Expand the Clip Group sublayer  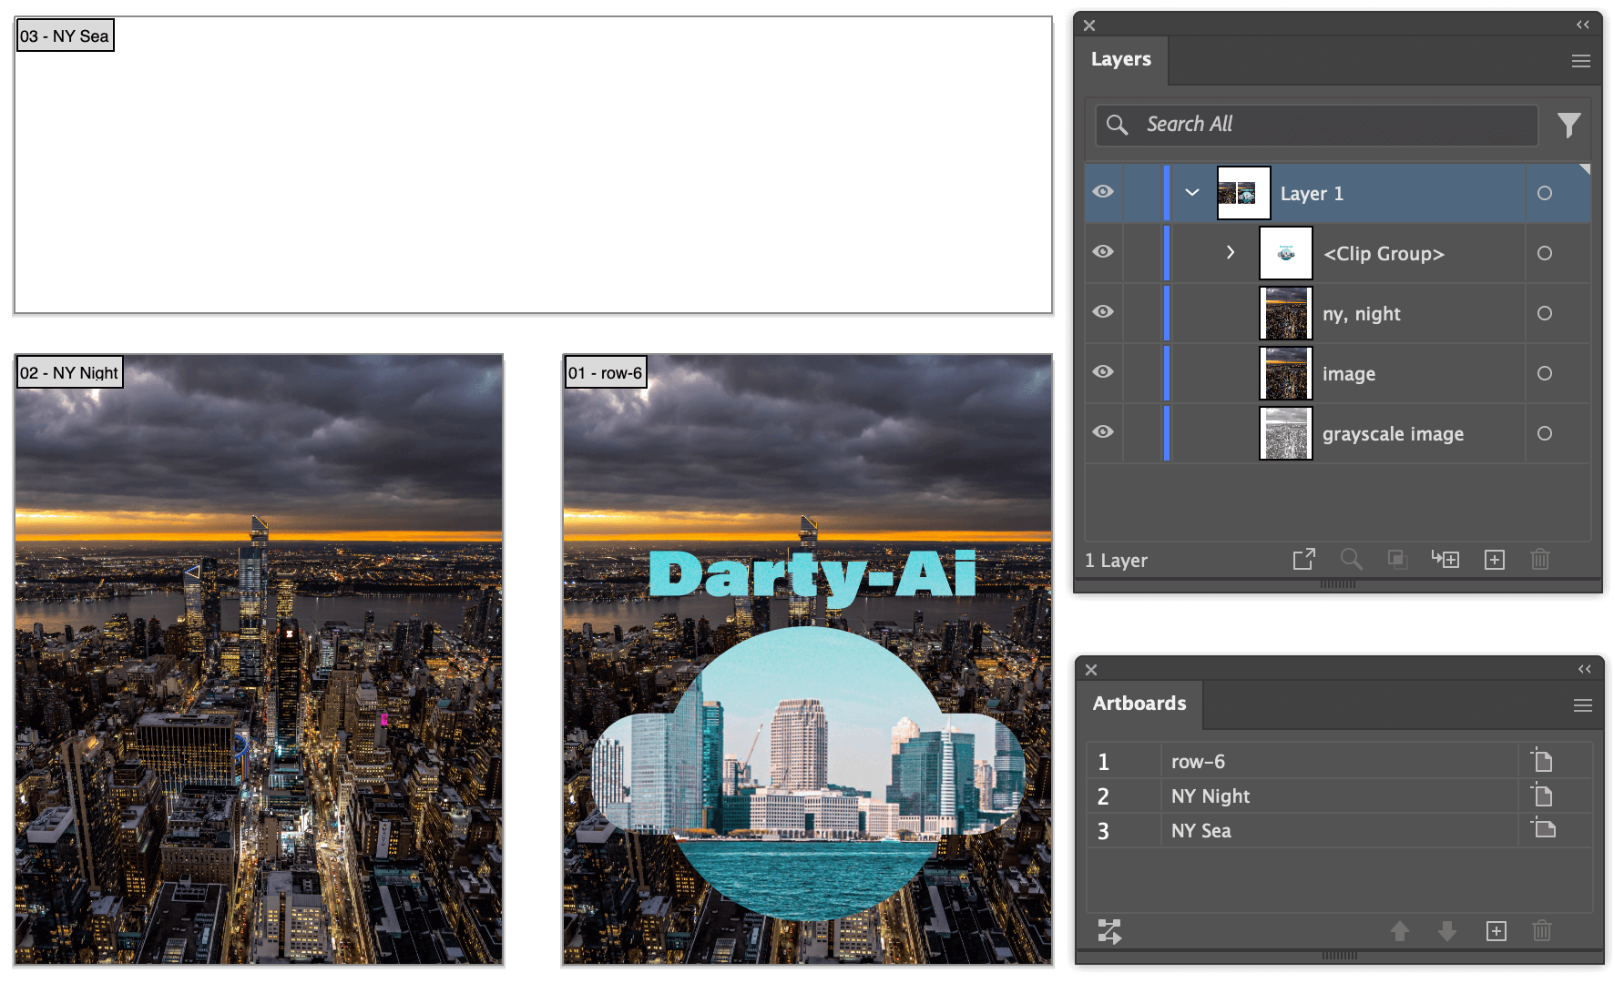point(1231,252)
